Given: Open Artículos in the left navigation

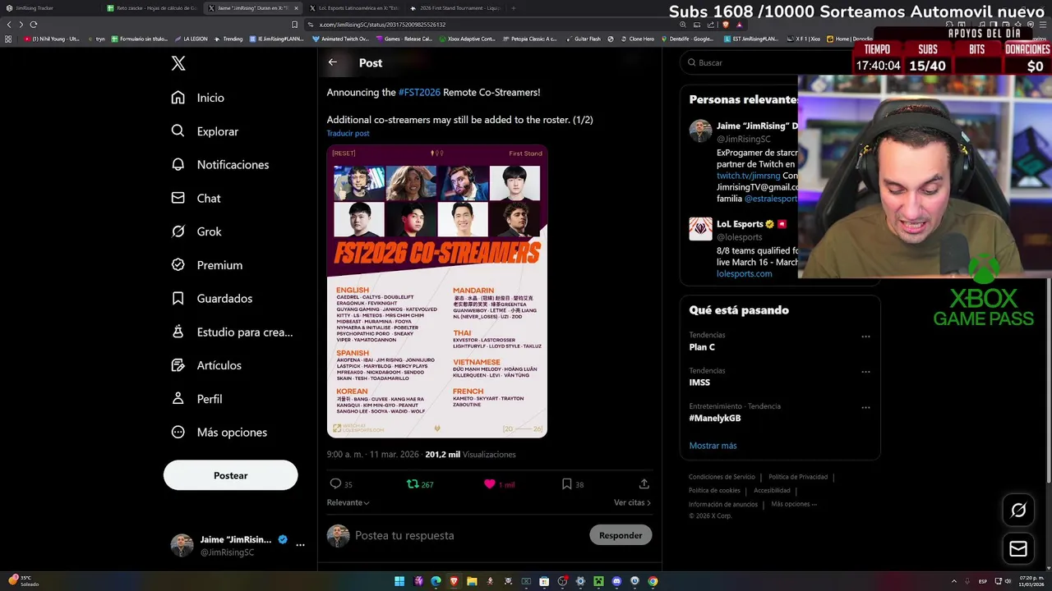Looking at the screenshot, I should point(206,365).
